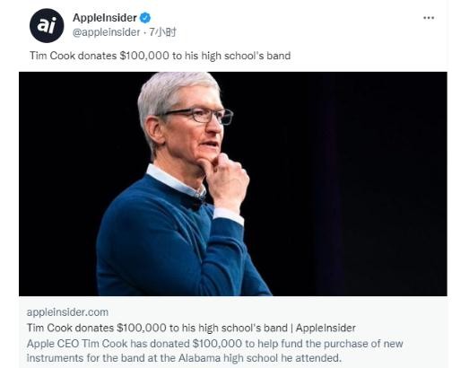Visit the AppleInsider display name profile link
The image size is (469, 368).
[105, 18]
